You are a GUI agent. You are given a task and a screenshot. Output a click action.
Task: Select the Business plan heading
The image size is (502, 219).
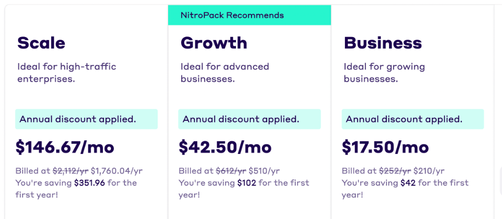pos(383,43)
